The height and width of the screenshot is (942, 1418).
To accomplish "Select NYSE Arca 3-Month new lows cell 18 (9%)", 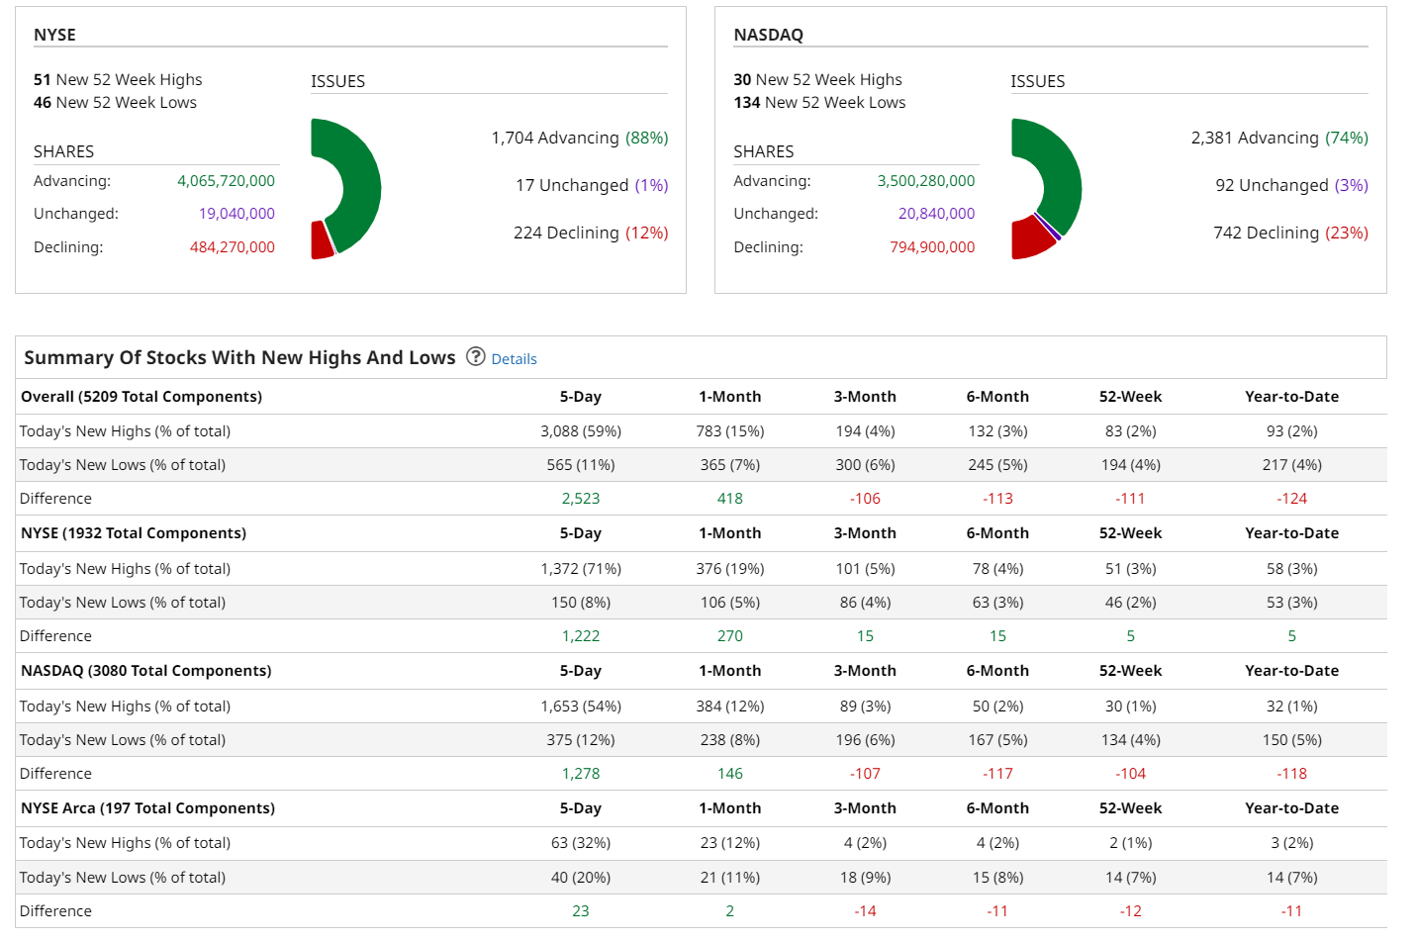I will pos(865,878).
